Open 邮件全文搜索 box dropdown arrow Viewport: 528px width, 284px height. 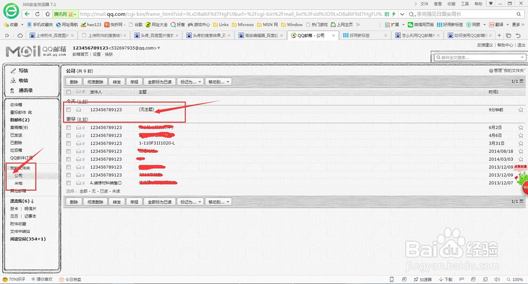point(522,58)
